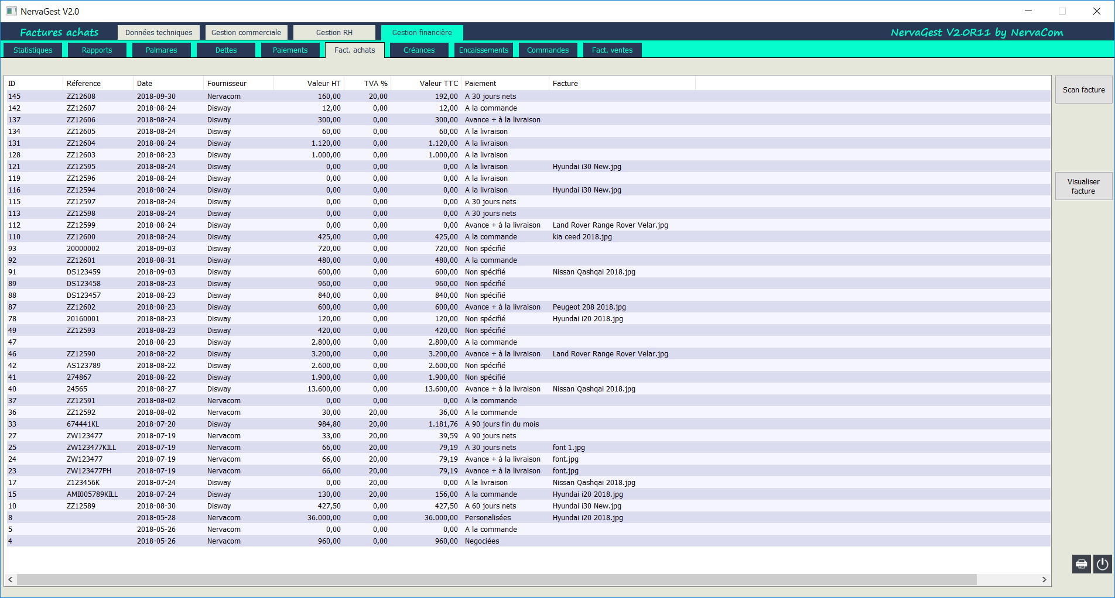Select the row with reference 674441KL
The image size is (1115, 598).
click(83, 424)
